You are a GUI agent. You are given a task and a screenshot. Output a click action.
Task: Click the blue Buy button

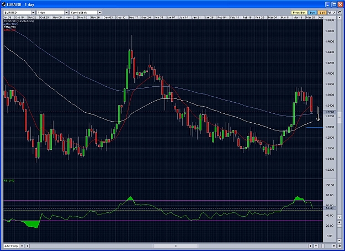(312, 13)
